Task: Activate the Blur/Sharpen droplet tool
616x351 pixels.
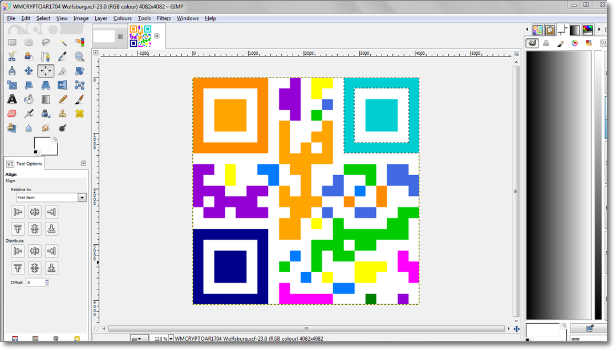Action: [29, 128]
